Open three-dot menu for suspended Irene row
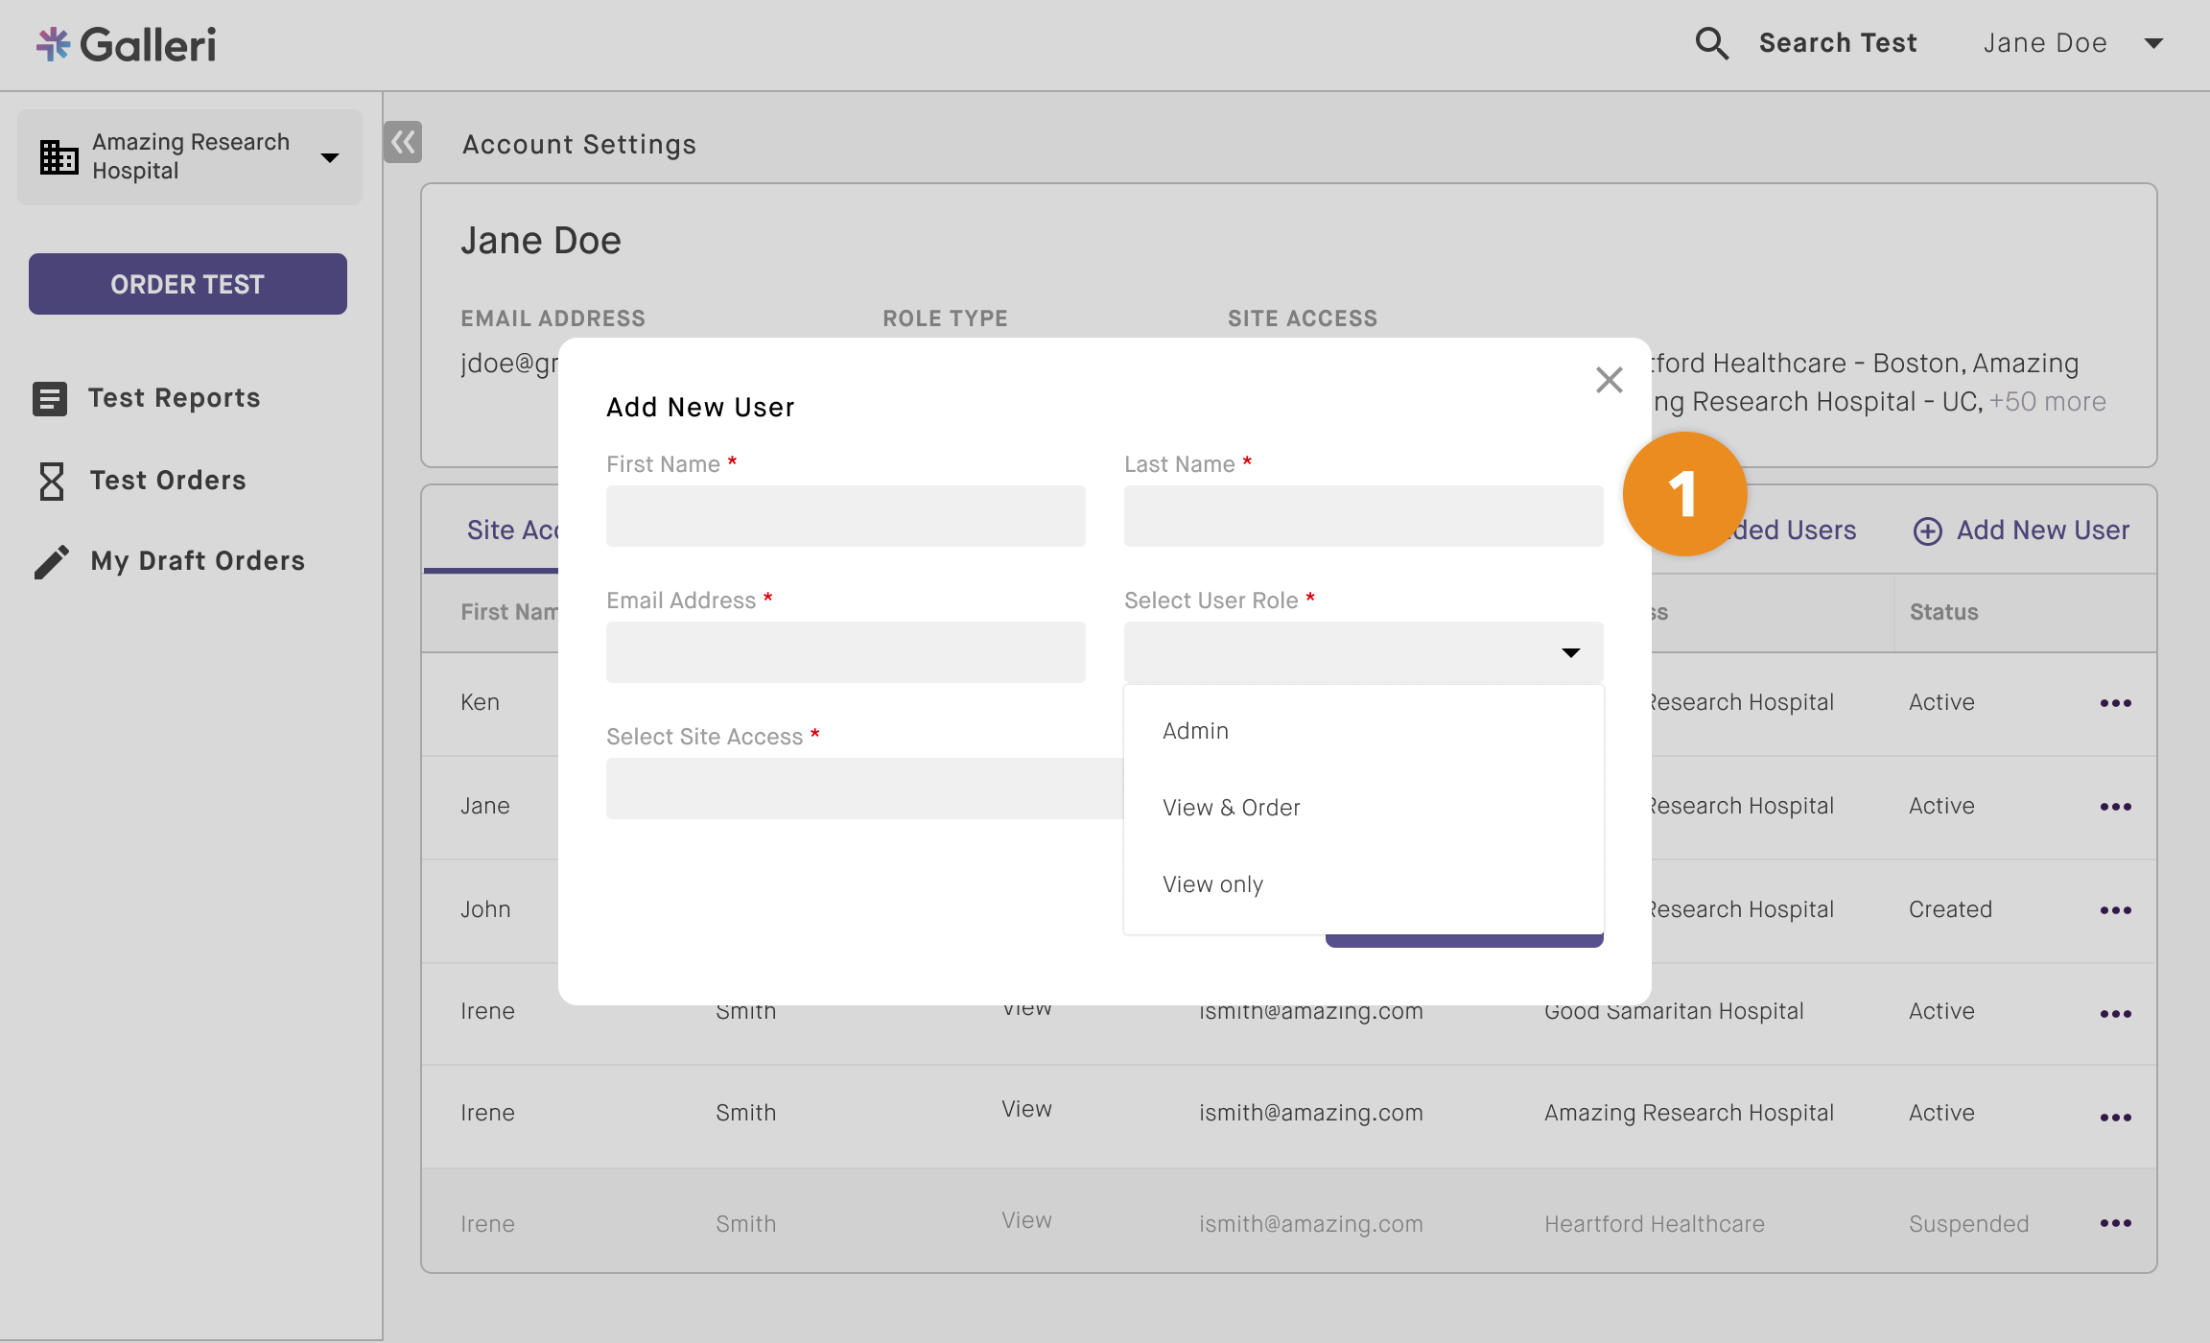The width and height of the screenshot is (2210, 1343). click(x=2115, y=1223)
